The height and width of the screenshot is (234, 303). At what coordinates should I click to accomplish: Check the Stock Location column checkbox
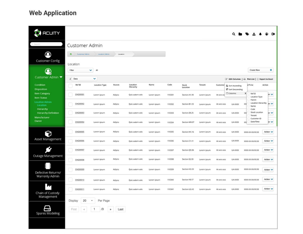tap(249, 112)
